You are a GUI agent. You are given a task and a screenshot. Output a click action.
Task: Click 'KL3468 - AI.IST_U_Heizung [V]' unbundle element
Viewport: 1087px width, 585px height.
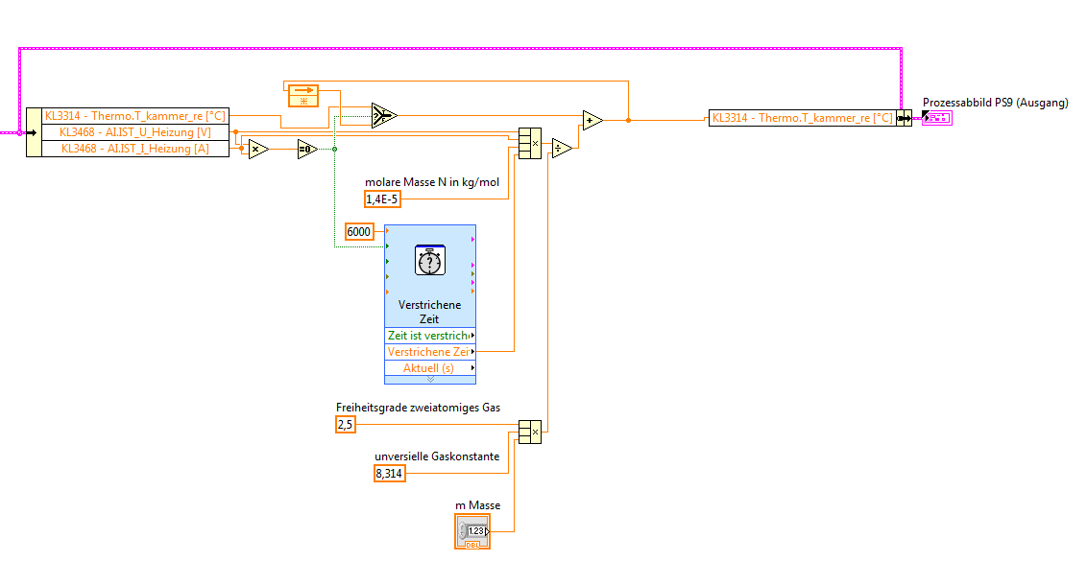click(x=135, y=132)
